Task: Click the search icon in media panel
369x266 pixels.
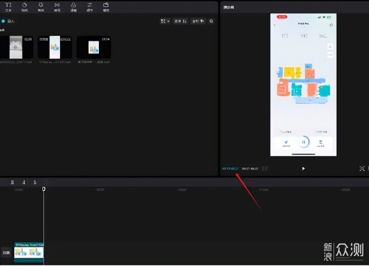Action: coord(211,21)
